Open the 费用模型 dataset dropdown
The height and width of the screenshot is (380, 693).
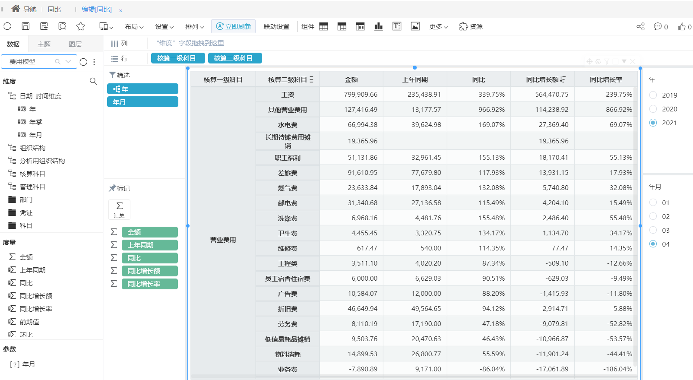[x=68, y=62]
